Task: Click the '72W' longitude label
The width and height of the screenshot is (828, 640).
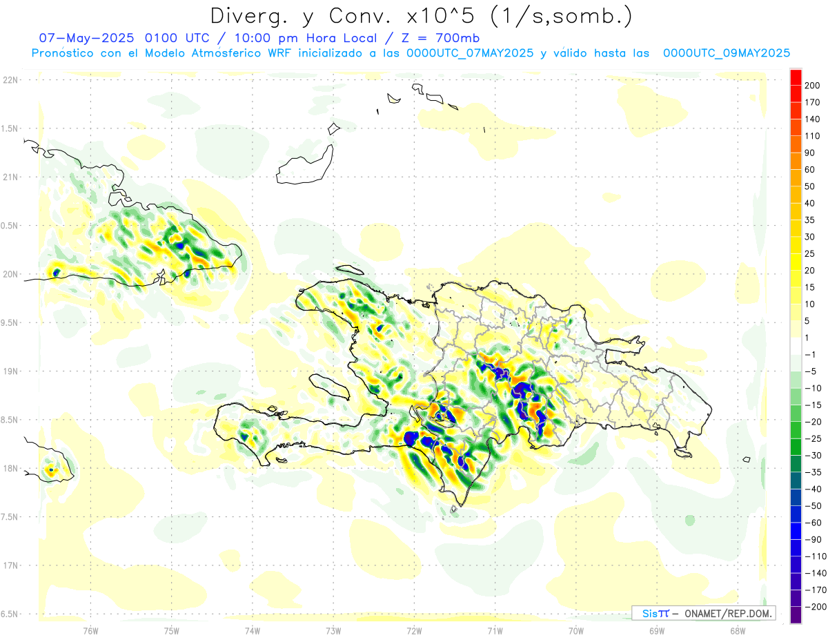Action: 414,630
